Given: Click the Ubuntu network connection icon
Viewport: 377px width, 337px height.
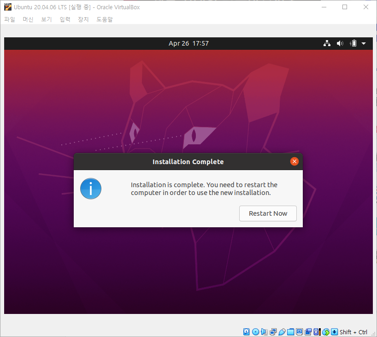Looking at the screenshot, I should point(327,43).
